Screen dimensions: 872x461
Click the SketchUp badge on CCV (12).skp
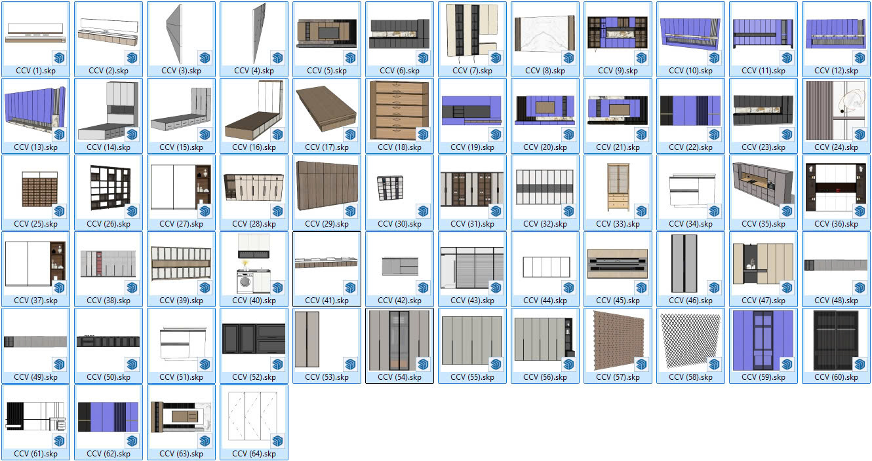point(860,57)
